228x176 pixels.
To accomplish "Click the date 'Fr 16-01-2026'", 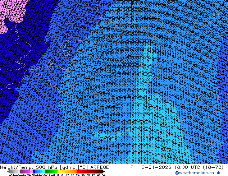I will pos(151,167).
